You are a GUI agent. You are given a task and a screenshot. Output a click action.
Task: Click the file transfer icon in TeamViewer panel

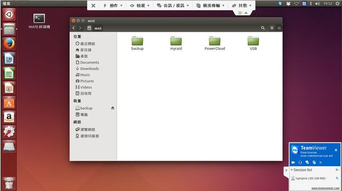click(x=314, y=162)
